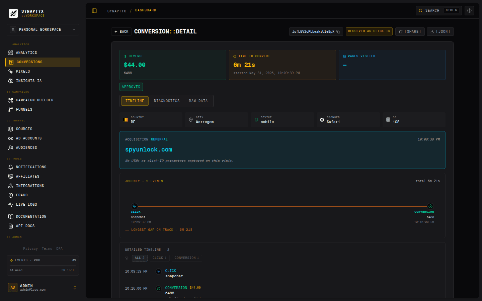Open API Docs
The height and width of the screenshot is (301, 482).
pyautogui.click(x=43, y=226)
